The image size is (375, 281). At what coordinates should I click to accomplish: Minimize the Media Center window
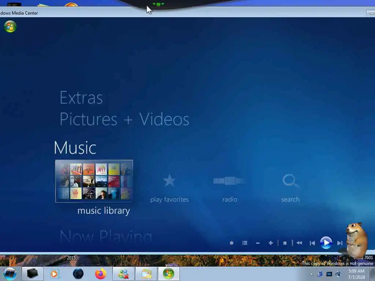click(x=371, y=13)
